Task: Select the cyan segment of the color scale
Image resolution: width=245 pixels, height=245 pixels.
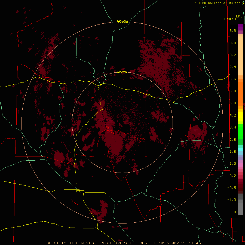Action: (240, 150)
